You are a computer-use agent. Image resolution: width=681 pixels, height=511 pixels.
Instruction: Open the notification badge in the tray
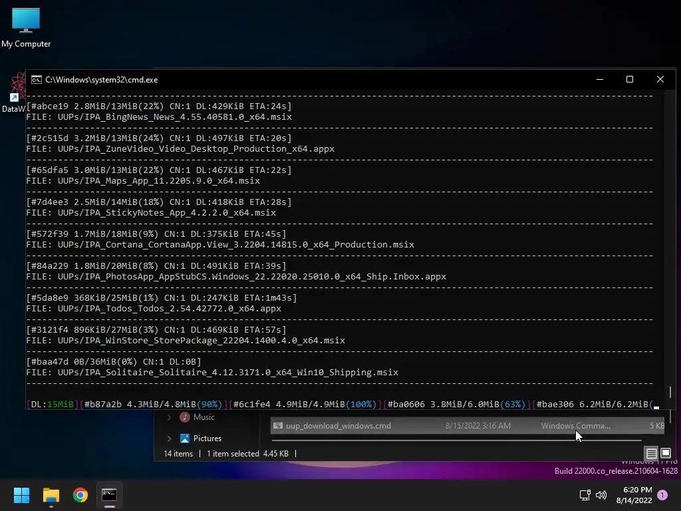(662, 495)
